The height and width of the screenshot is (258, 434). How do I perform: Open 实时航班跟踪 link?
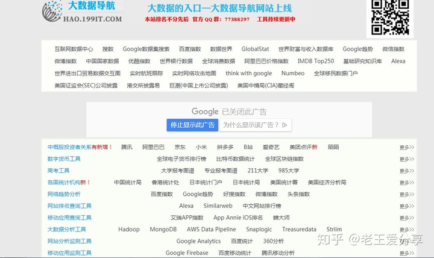pos(146,74)
